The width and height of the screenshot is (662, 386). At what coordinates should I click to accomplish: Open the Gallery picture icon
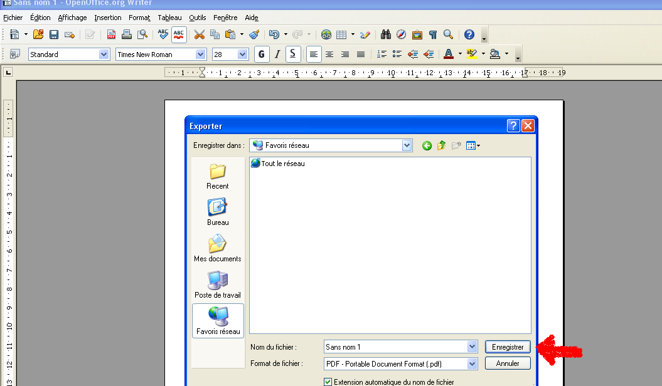(x=417, y=34)
